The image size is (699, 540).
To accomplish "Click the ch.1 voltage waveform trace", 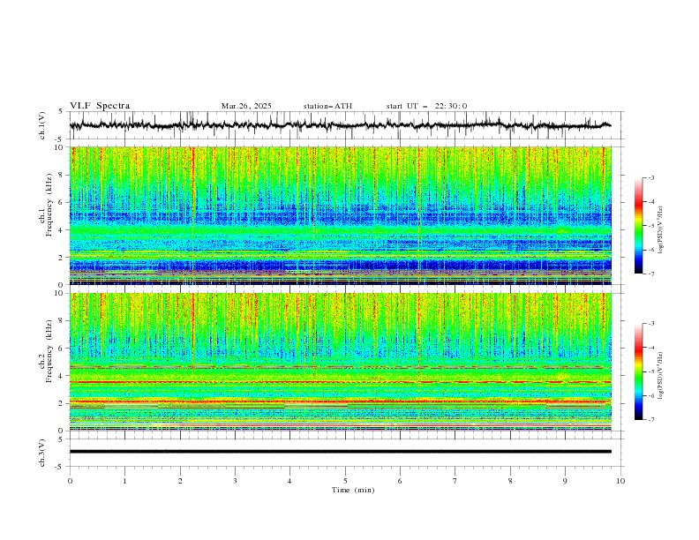I will point(340,125).
